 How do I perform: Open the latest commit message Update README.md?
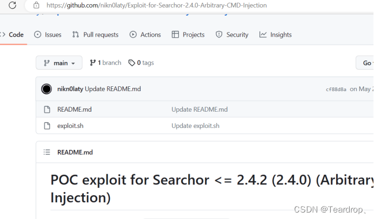113,89
